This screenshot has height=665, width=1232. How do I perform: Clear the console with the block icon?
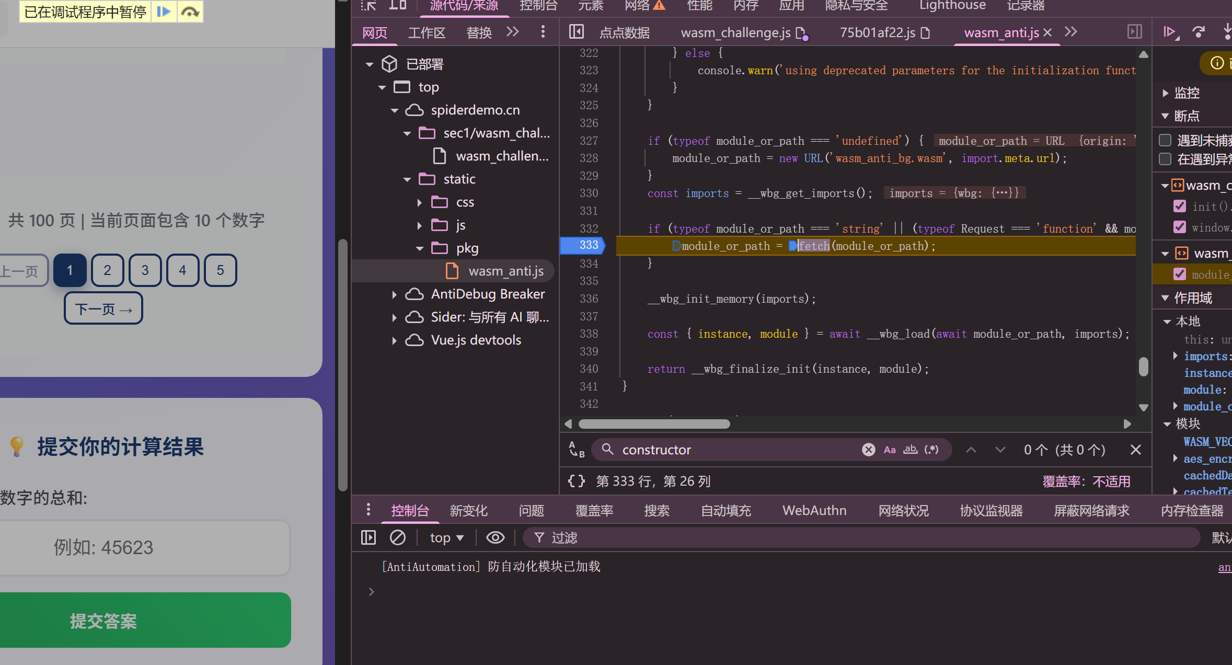point(397,537)
